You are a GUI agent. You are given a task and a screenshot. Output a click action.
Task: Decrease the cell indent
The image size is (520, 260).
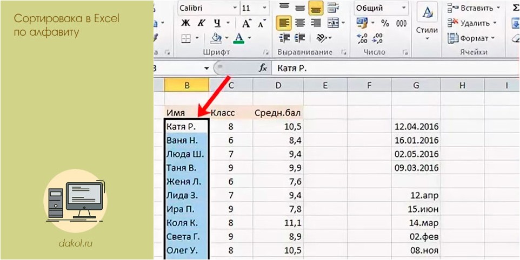point(284,38)
